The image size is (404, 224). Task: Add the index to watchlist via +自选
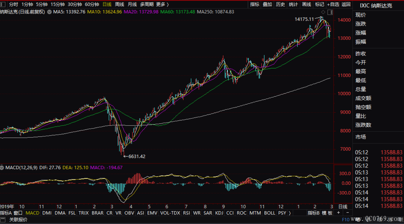coord(333,4)
